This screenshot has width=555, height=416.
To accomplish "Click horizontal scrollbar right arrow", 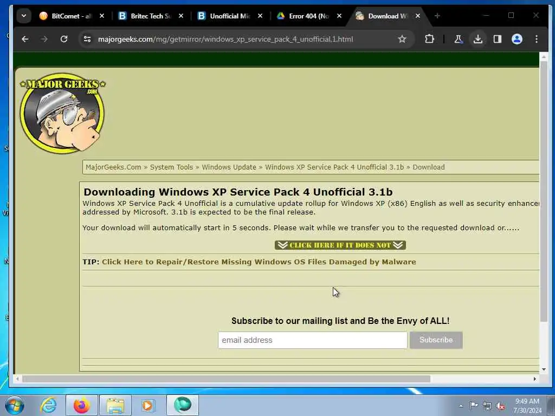I will (535, 379).
